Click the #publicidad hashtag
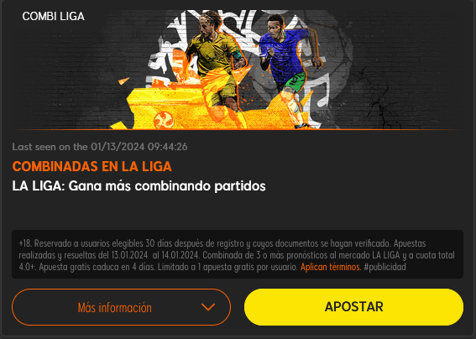The width and height of the screenshot is (476, 339). click(x=384, y=267)
